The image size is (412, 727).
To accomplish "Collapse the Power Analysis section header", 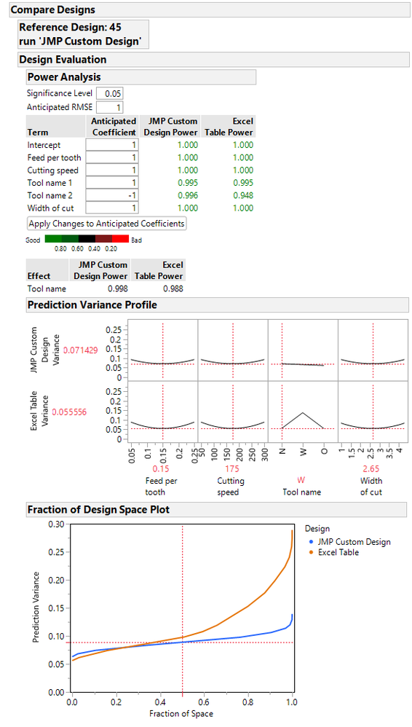I will (141, 77).
